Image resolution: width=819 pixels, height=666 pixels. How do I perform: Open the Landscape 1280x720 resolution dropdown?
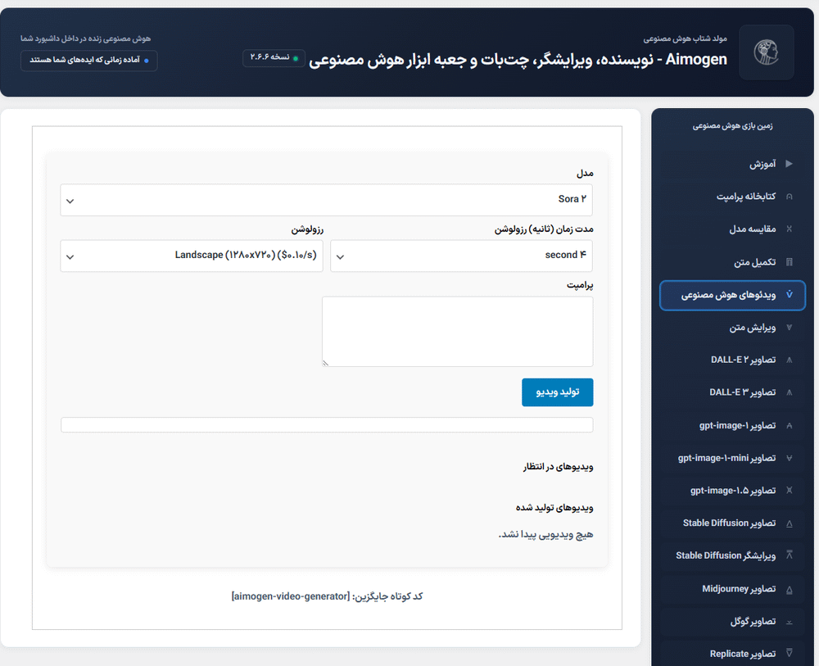click(x=192, y=255)
